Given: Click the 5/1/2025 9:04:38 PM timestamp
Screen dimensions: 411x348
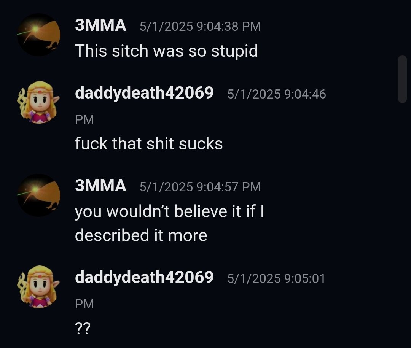Looking at the screenshot, I should pyautogui.click(x=200, y=27).
